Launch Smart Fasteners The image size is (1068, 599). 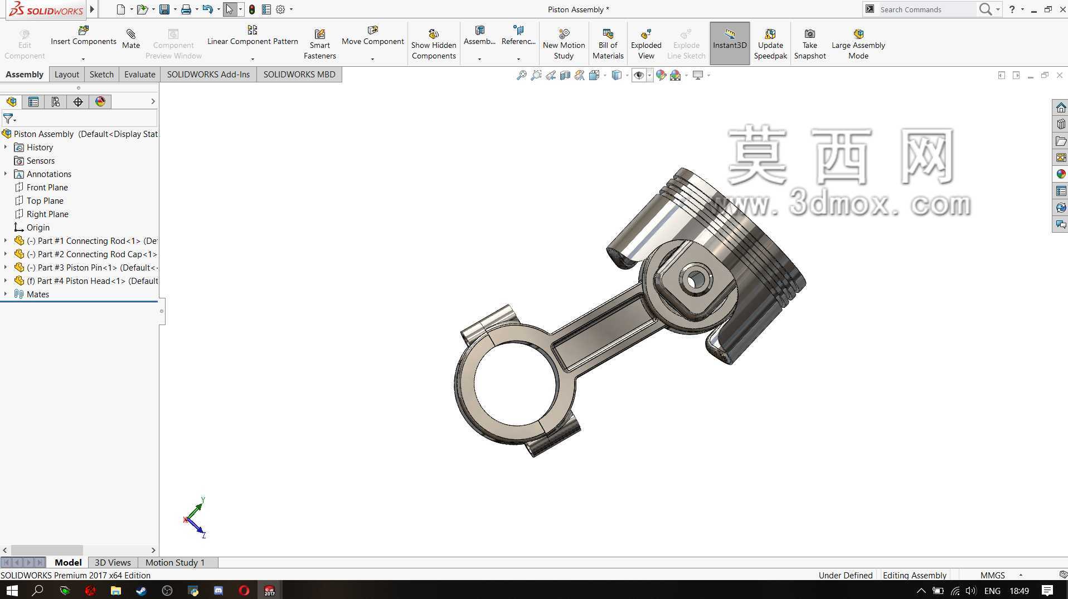pyautogui.click(x=319, y=44)
